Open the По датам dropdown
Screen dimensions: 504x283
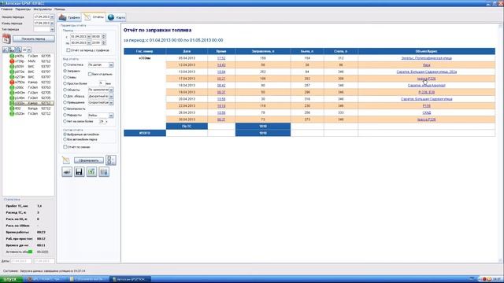tap(101, 64)
